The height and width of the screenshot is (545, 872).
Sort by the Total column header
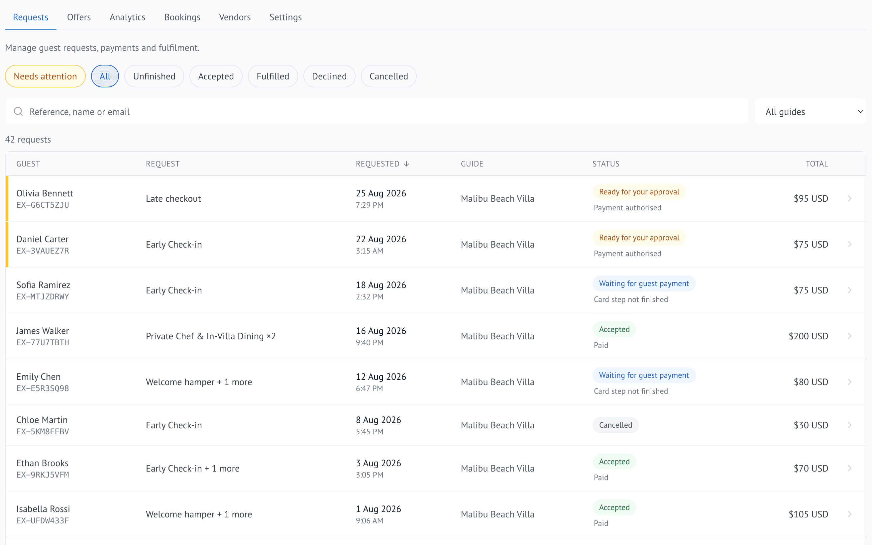coord(817,164)
